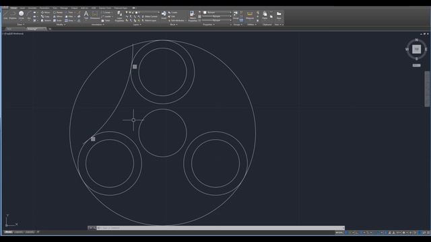Click Edit Attributes in Block panel
Screen dimensions: 431x242
coord(176,20)
